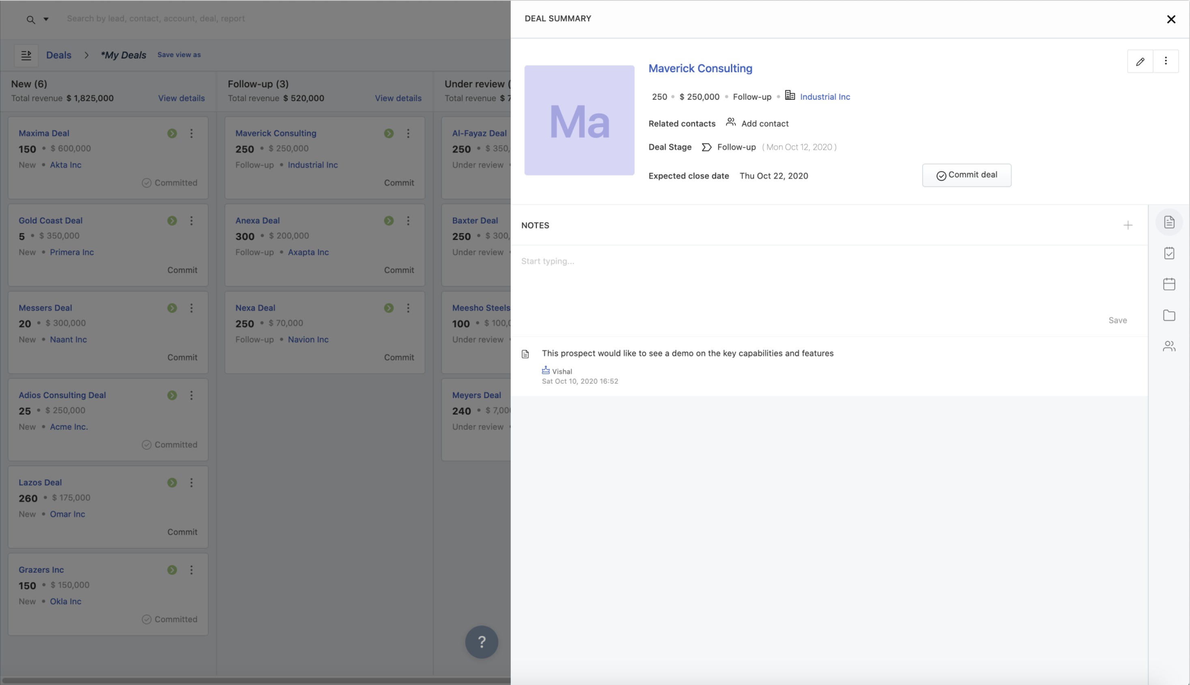This screenshot has height=685, width=1190.
Task: Go to Deals in the breadcrumb
Action: pyautogui.click(x=58, y=55)
